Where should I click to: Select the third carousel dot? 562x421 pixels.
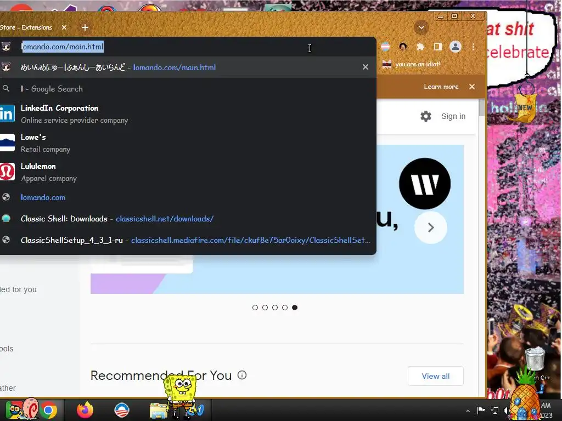point(275,308)
